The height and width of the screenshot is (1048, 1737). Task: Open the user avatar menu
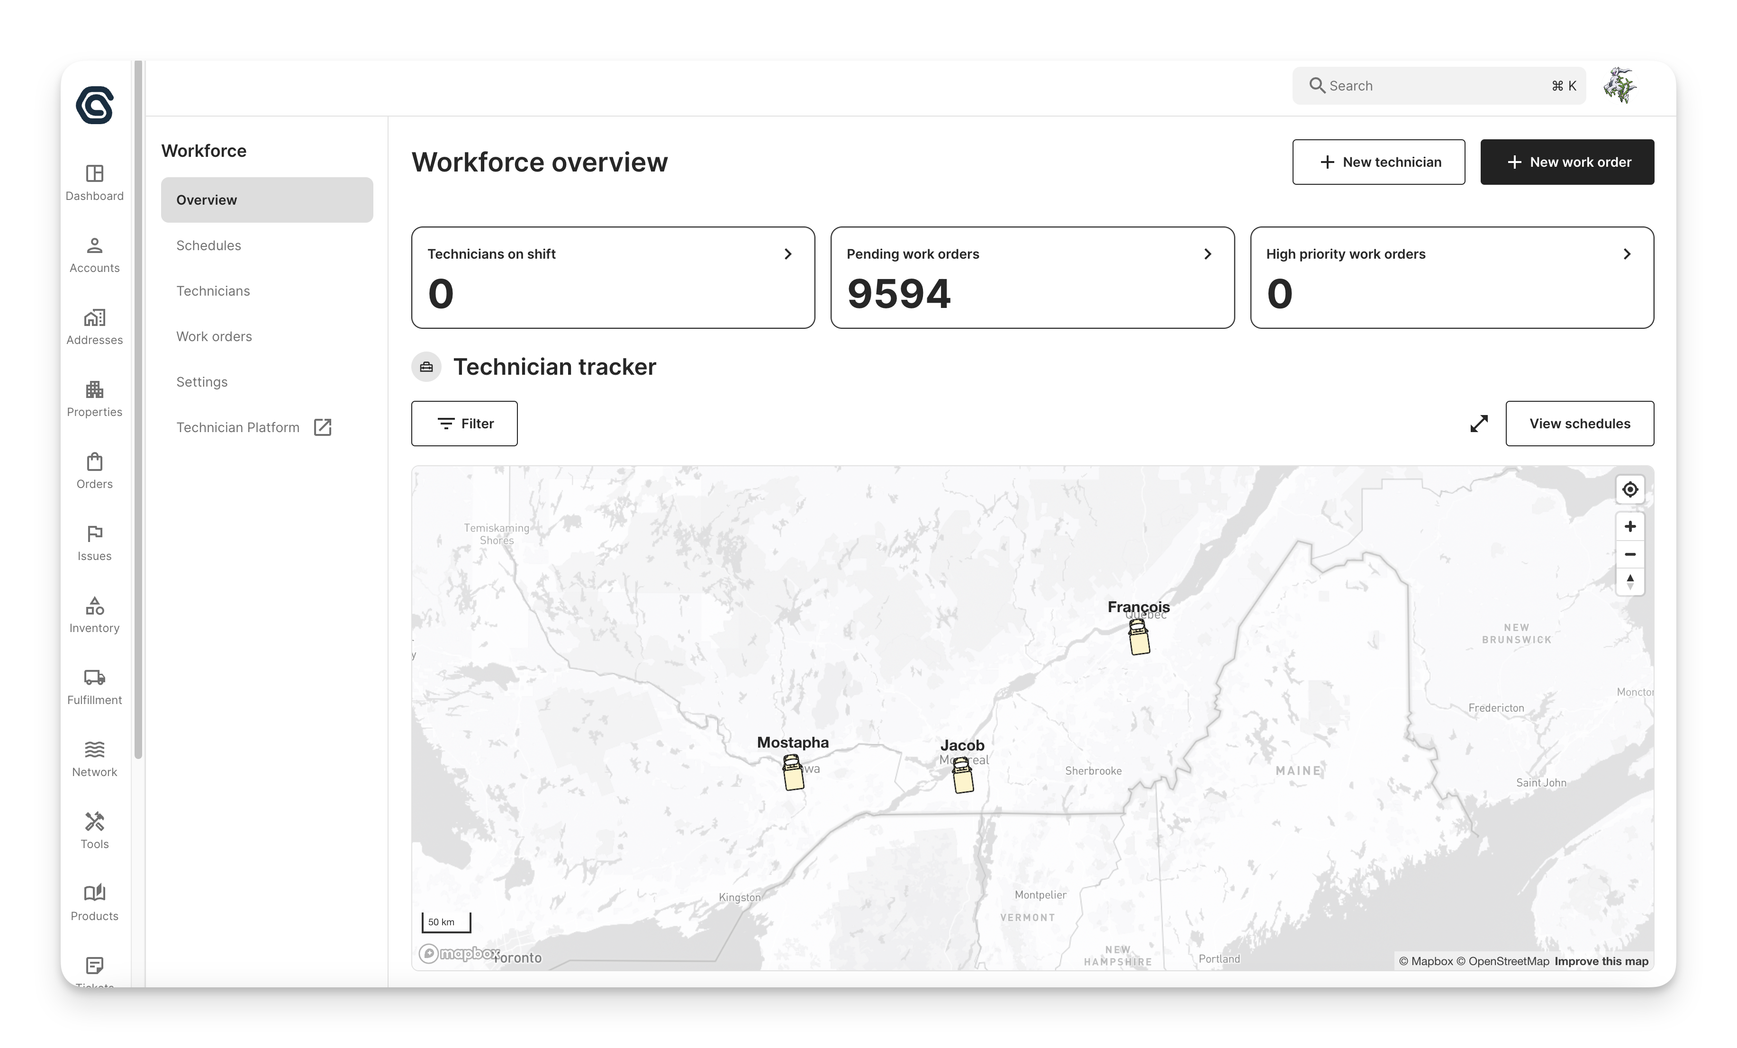click(x=1621, y=86)
